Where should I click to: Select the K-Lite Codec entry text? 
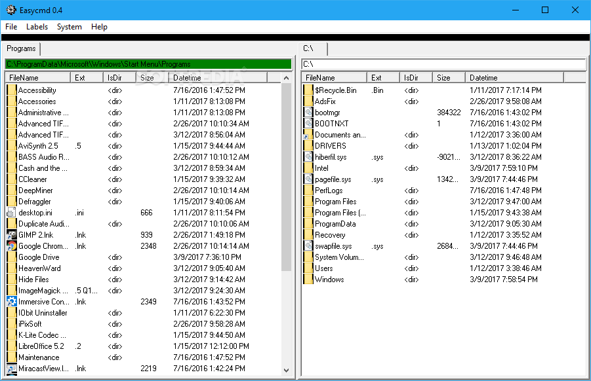point(42,335)
